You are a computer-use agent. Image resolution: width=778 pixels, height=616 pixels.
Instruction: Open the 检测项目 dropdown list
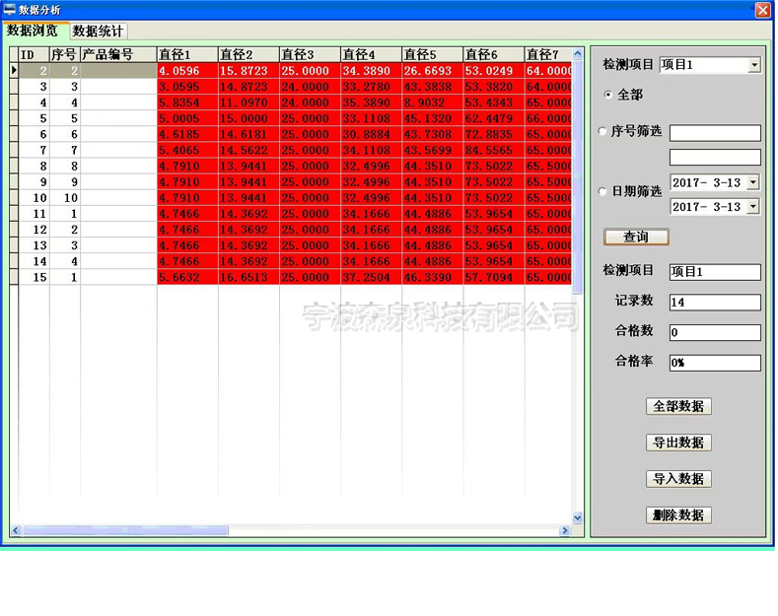click(754, 65)
